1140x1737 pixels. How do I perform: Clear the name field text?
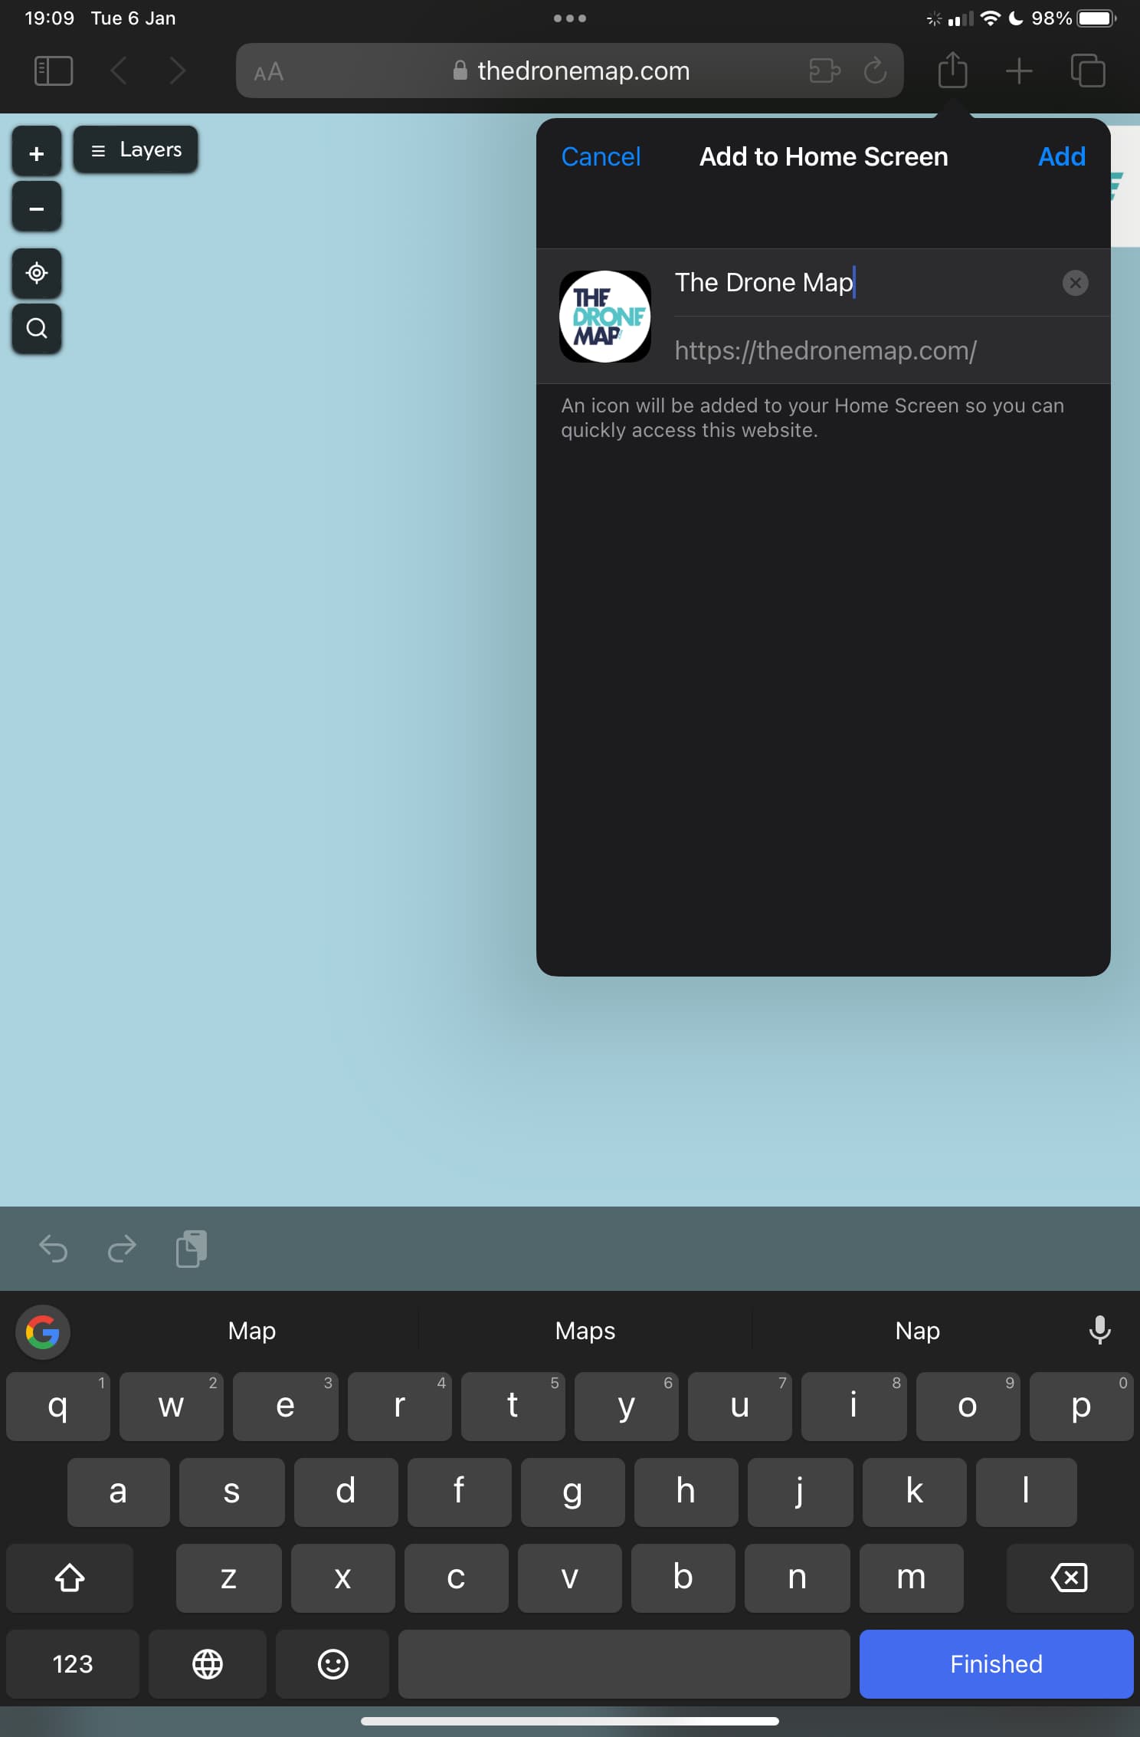coord(1075,283)
